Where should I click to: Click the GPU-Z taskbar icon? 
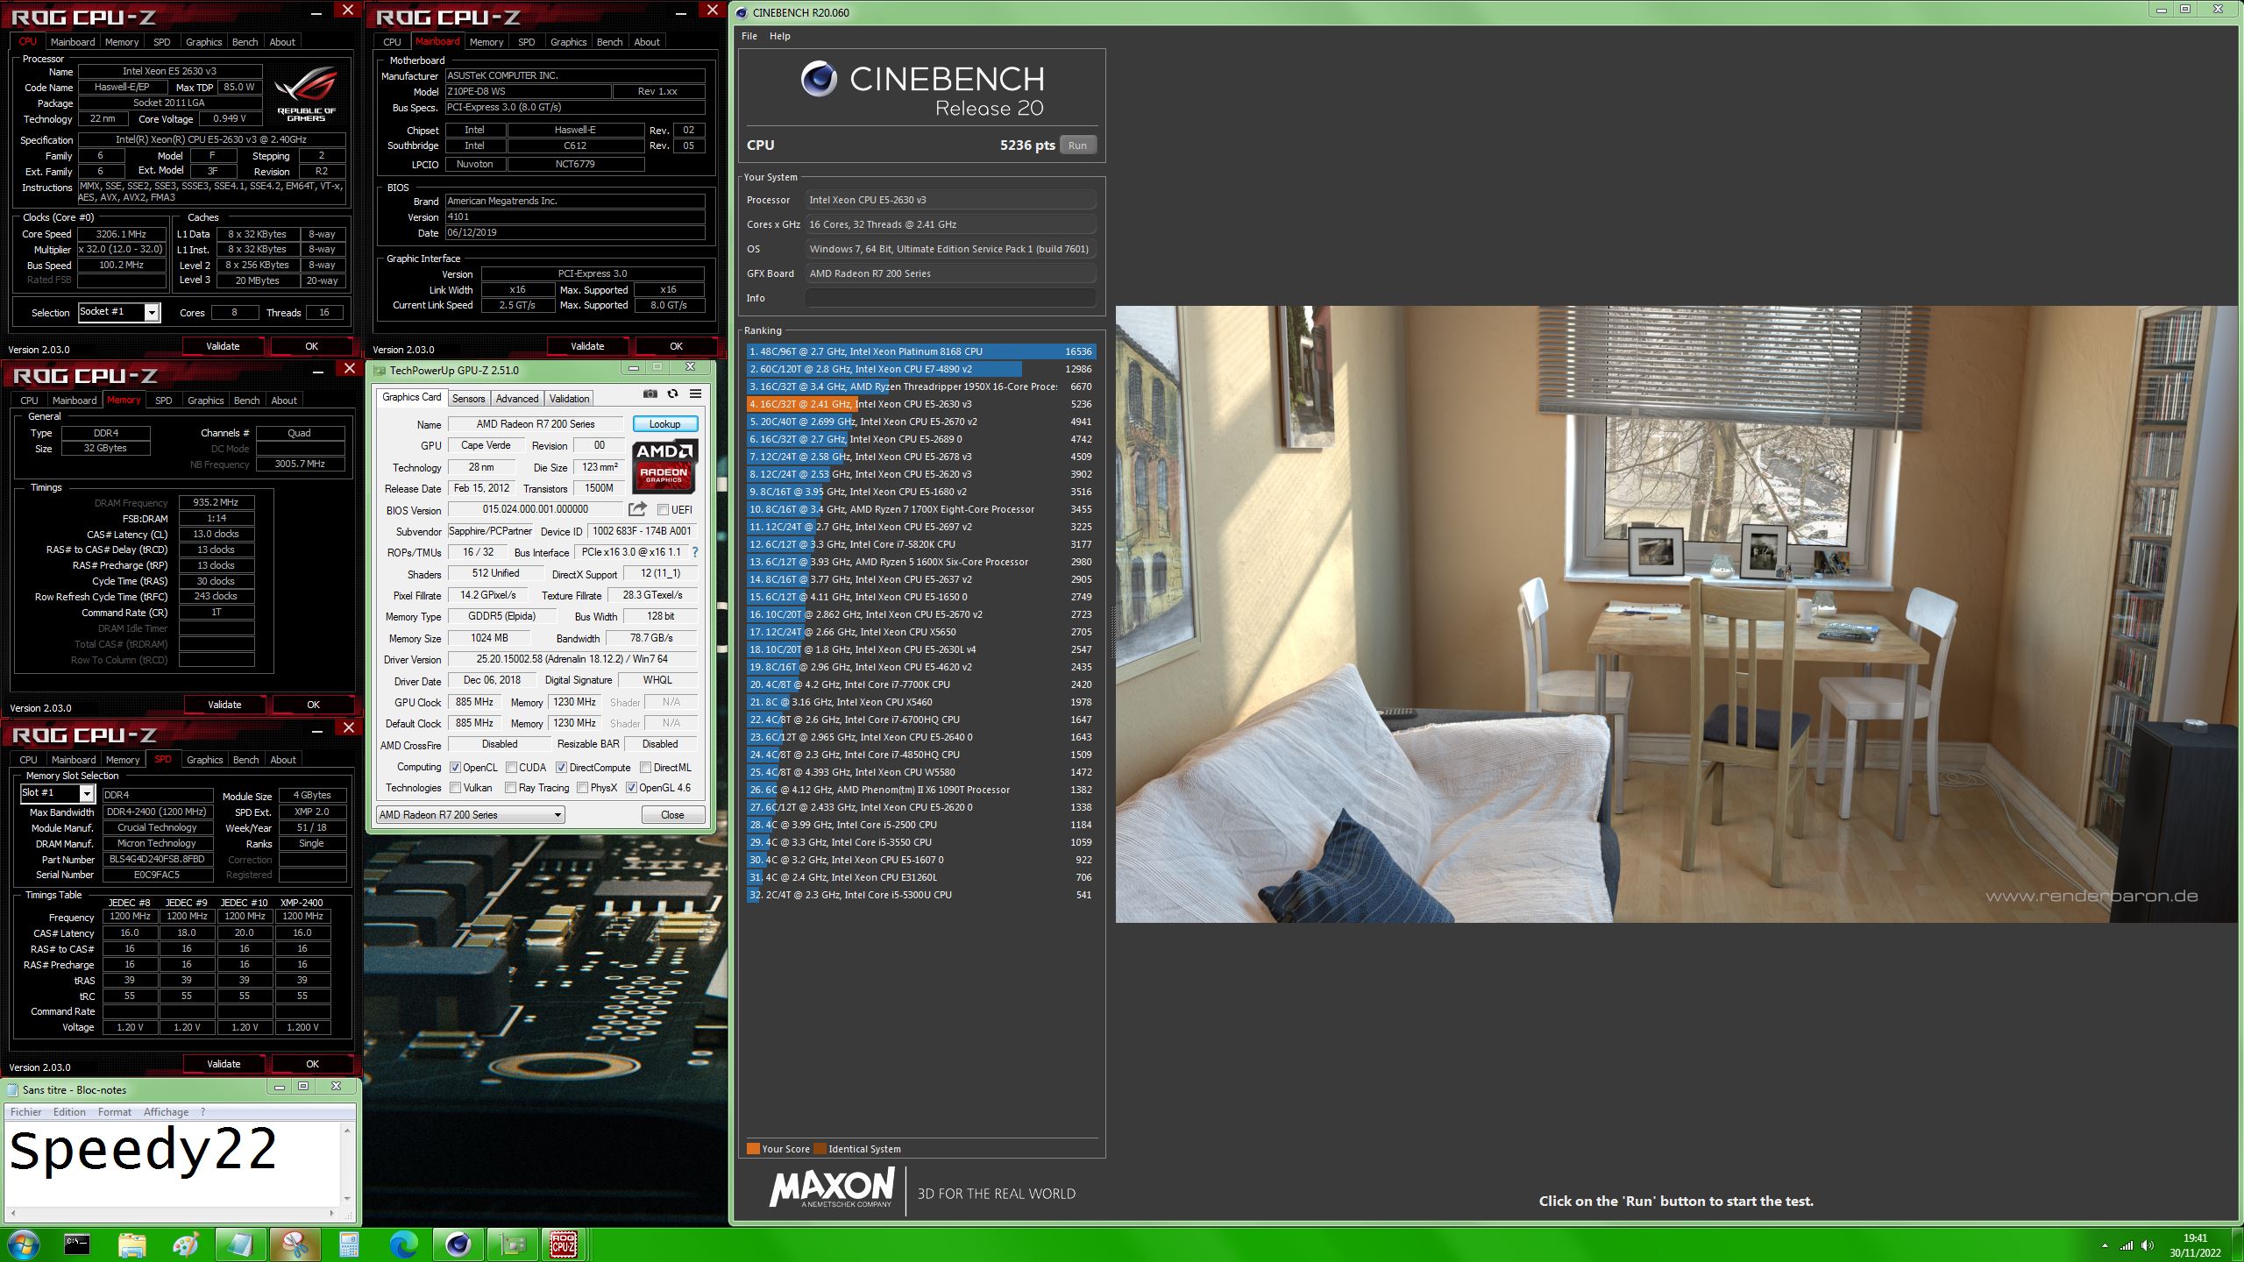pyautogui.click(x=513, y=1244)
